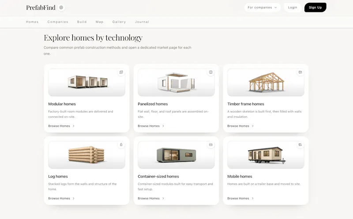Image resolution: width=353 pixels, height=219 pixels.
Task: Click the 'Homes are built on a trailer base' text
Action: (x=264, y=184)
